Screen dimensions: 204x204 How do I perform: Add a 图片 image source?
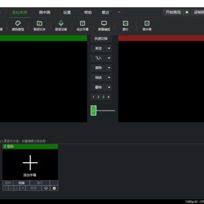(125, 25)
